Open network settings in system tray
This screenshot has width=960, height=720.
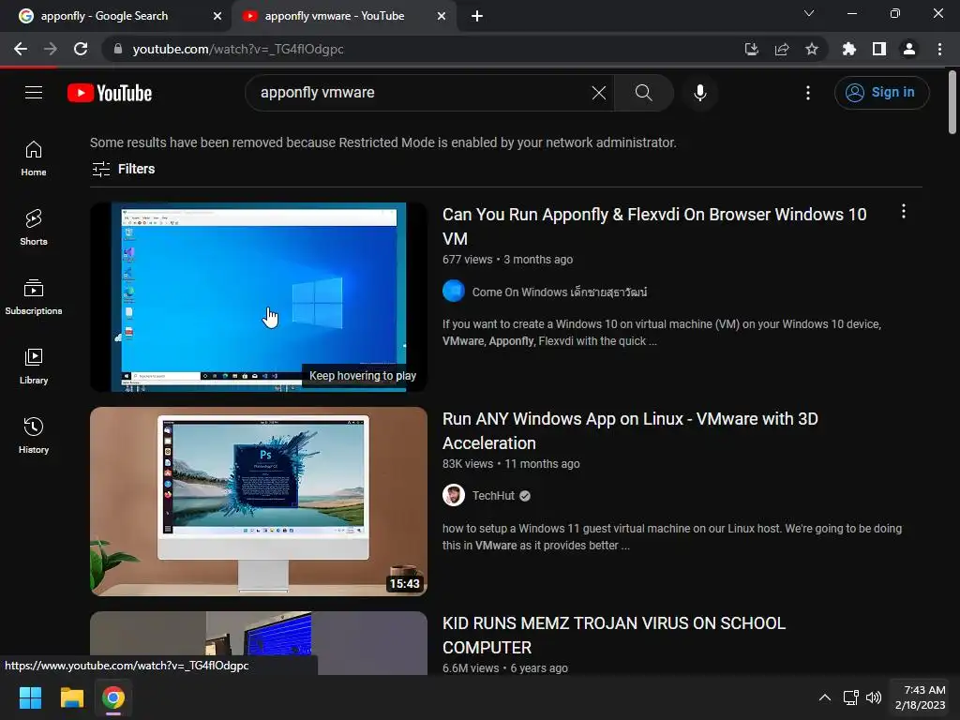tap(850, 697)
